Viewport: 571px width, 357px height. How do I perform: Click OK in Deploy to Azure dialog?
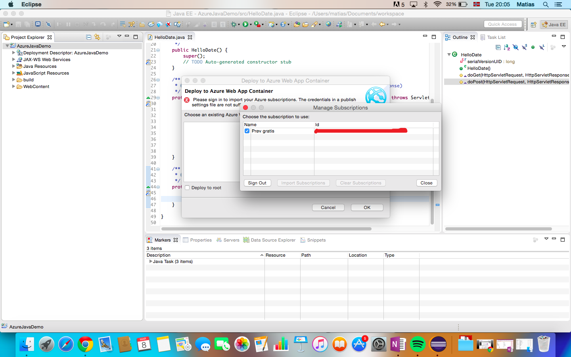click(x=367, y=207)
